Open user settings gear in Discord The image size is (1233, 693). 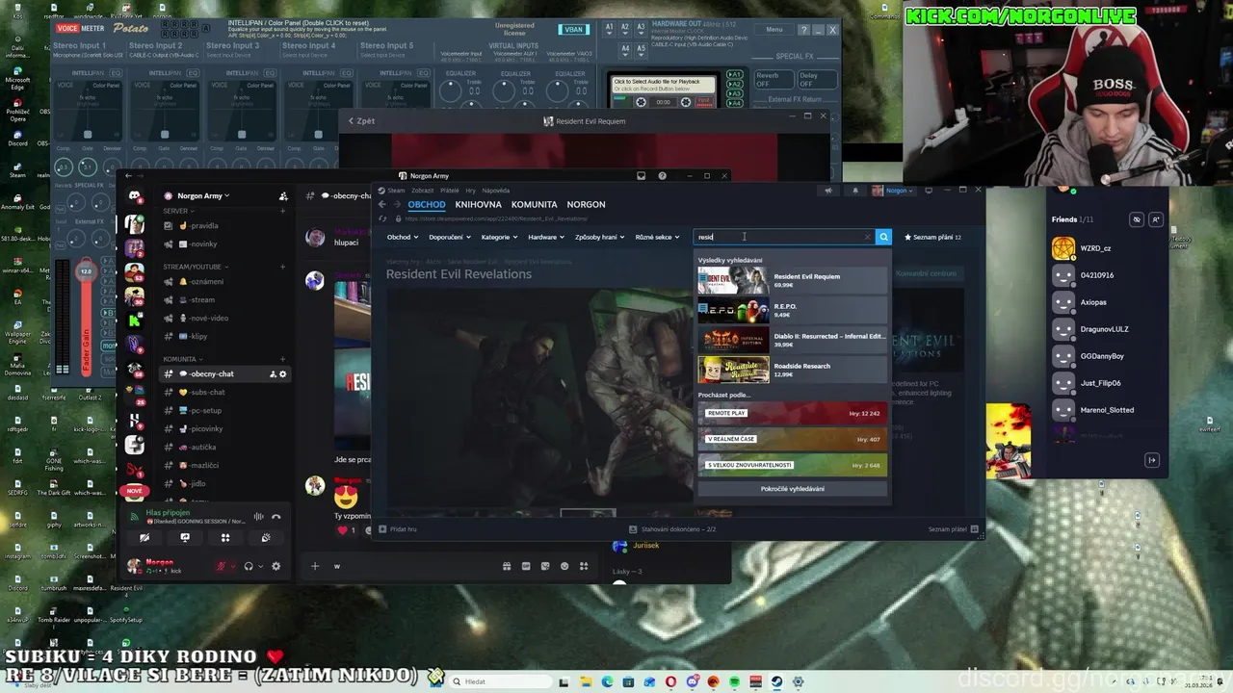[276, 566]
